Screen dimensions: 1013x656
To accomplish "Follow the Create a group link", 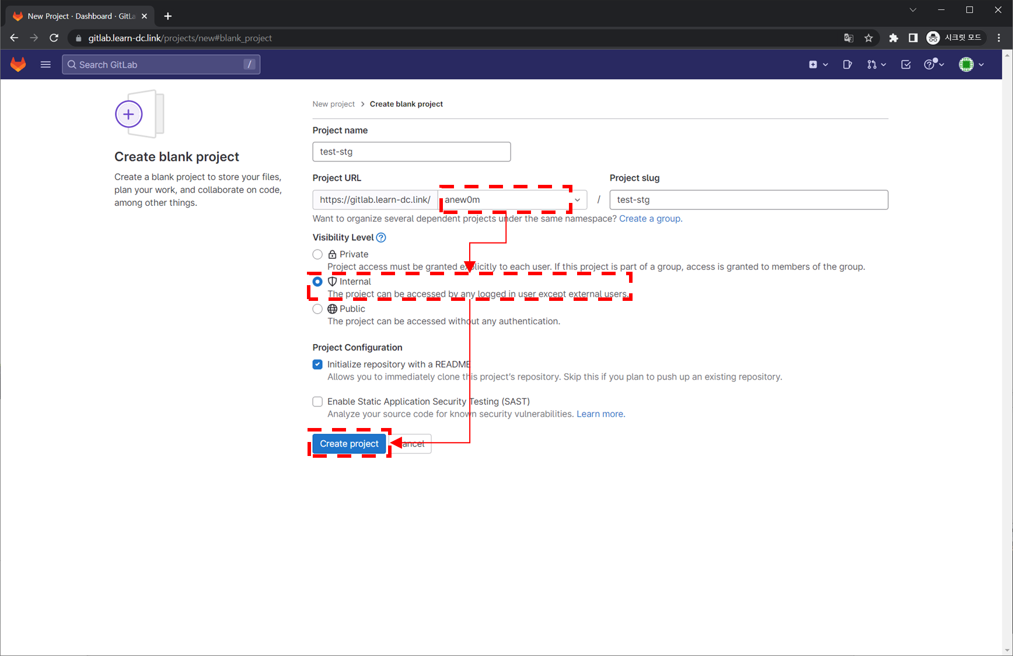I will (x=649, y=219).
